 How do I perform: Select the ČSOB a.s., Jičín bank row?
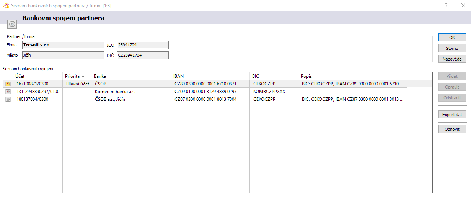pos(205,99)
